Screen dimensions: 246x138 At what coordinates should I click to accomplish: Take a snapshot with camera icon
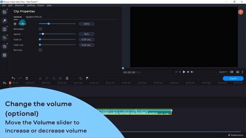[238, 72]
